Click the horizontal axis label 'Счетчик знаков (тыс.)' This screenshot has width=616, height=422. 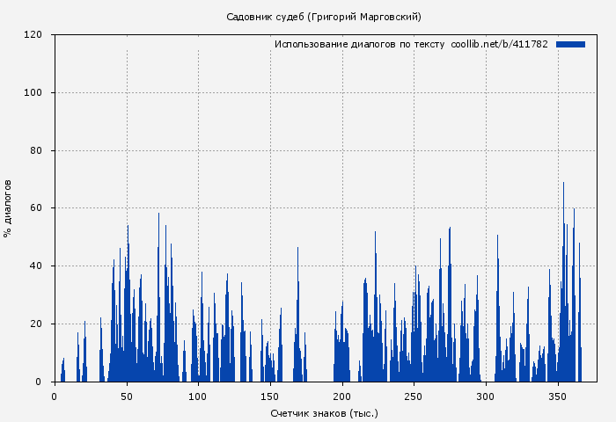[x=324, y=412]
